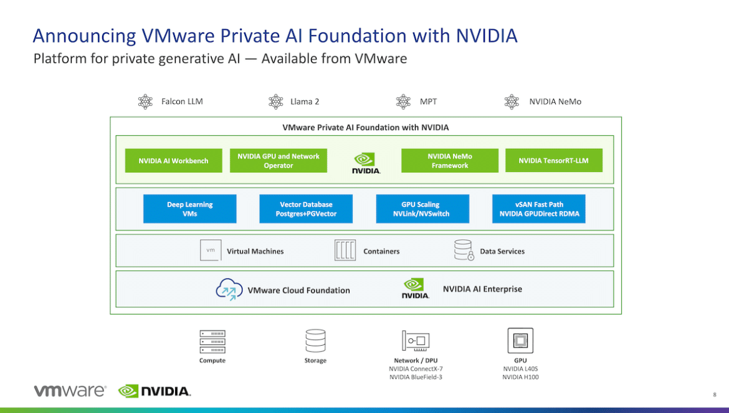Select the Deep Learning VMs box
The height and width of the screenshot is (413, 729).
pos(189,209)
